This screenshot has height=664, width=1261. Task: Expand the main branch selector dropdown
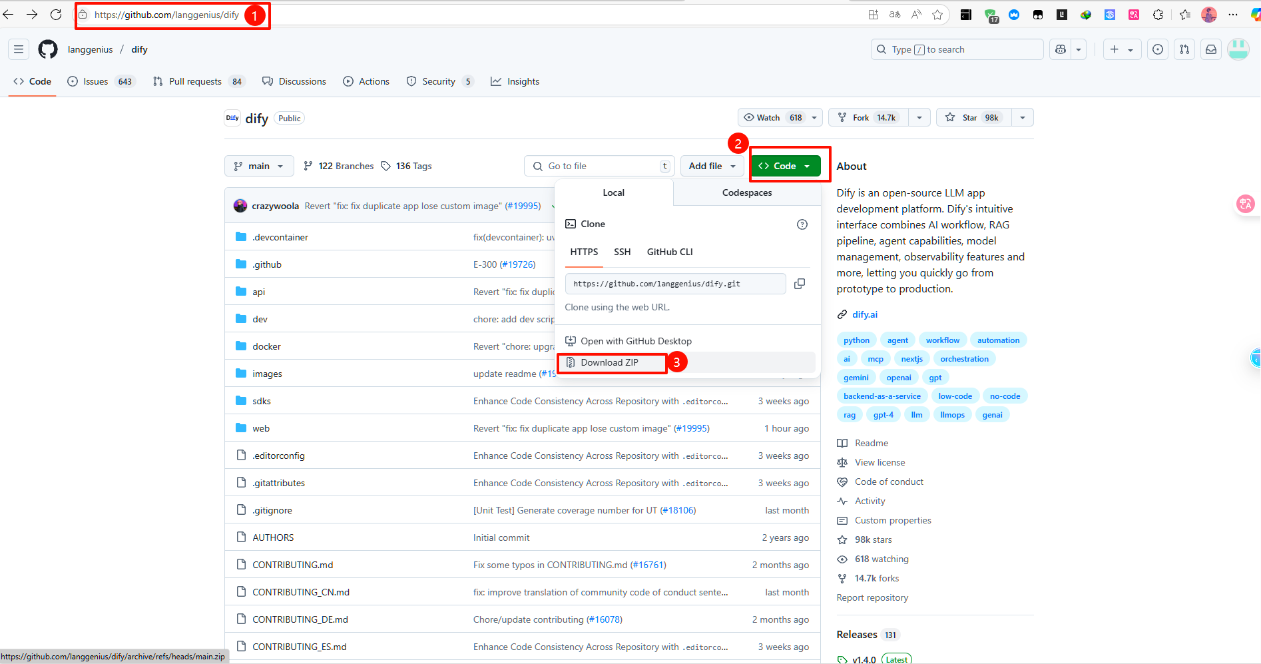[x=259, y=166]
